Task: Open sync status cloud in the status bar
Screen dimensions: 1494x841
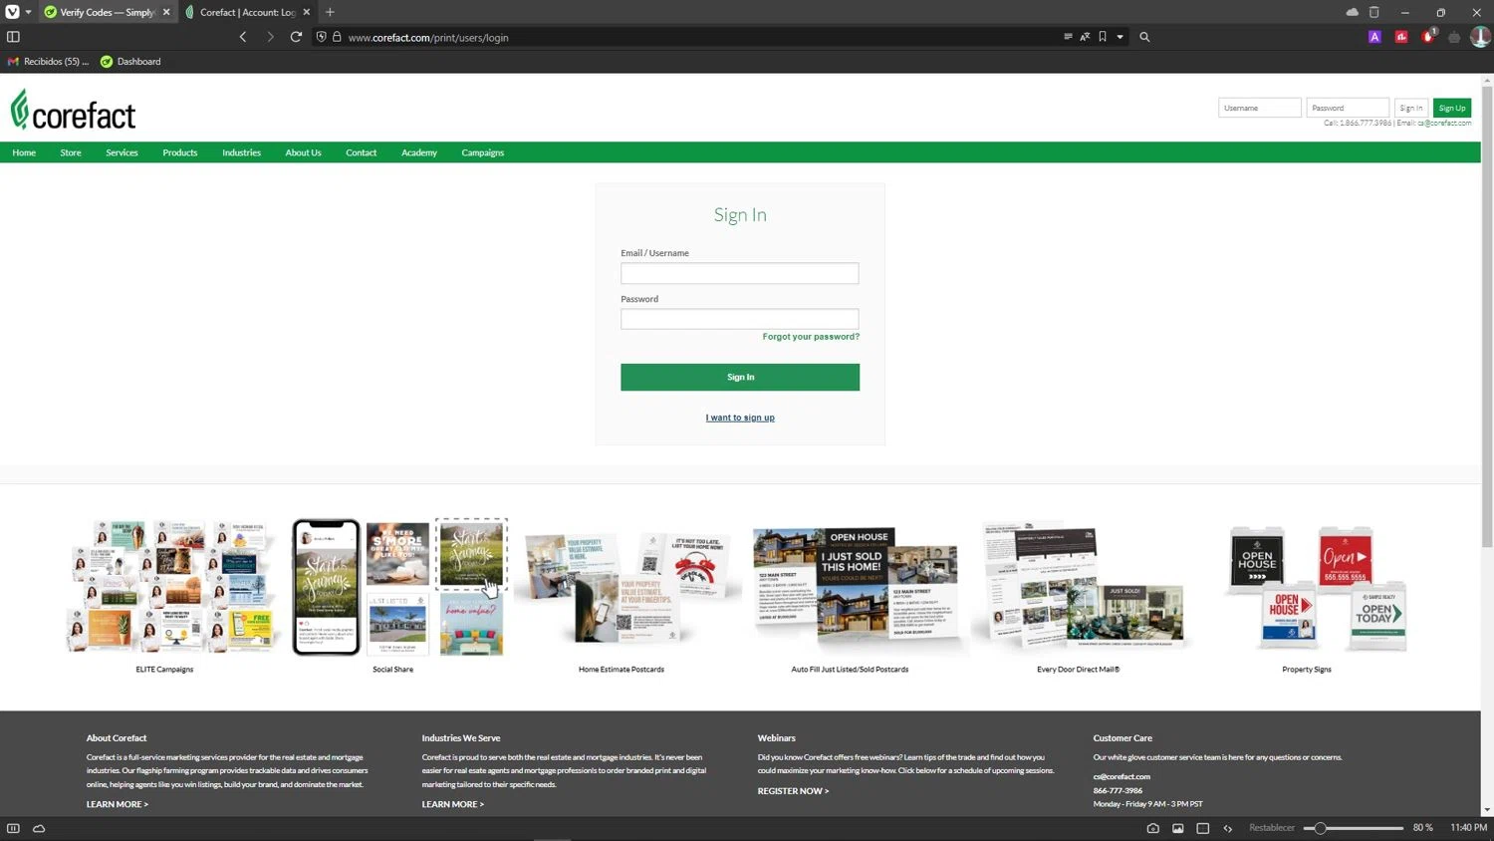Action: pos(39,828)
